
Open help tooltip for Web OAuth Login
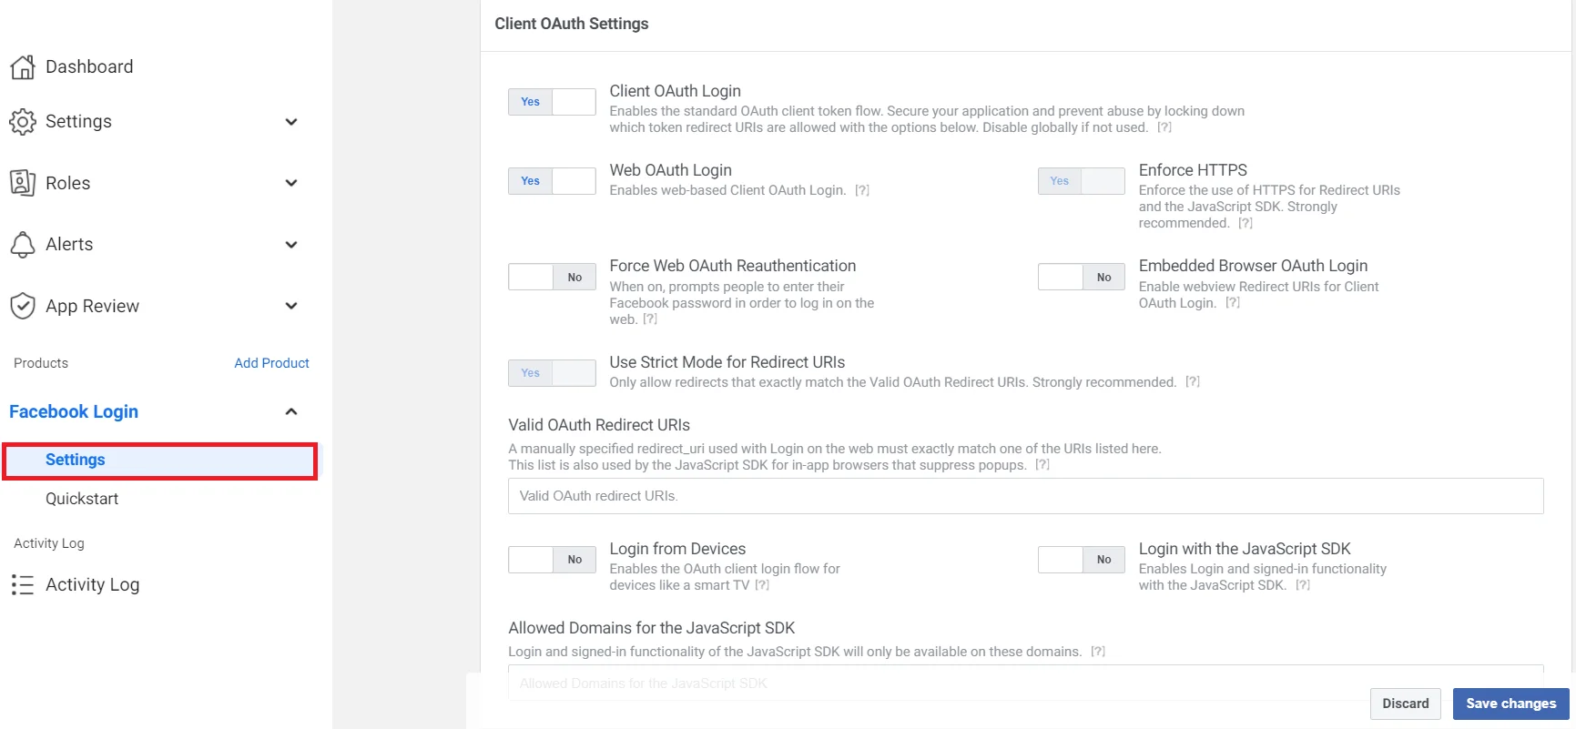point(862,190)
